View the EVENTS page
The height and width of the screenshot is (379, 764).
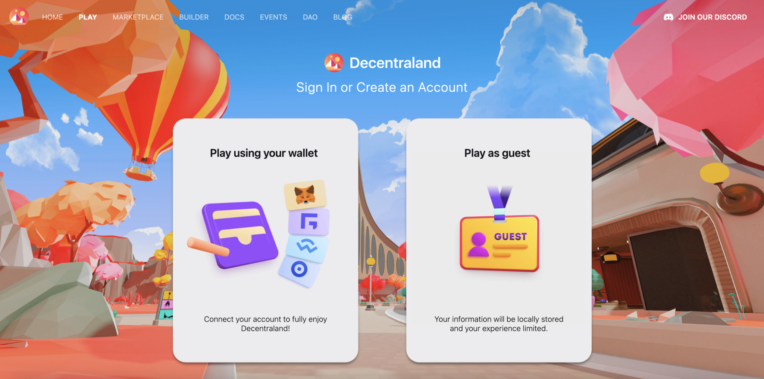coord(273,17)
